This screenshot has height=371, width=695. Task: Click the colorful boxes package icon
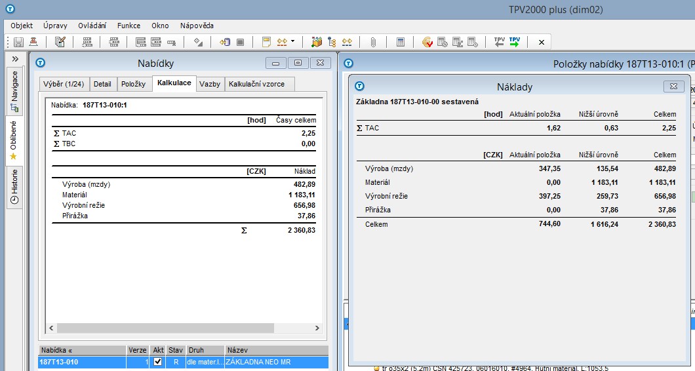317,42
